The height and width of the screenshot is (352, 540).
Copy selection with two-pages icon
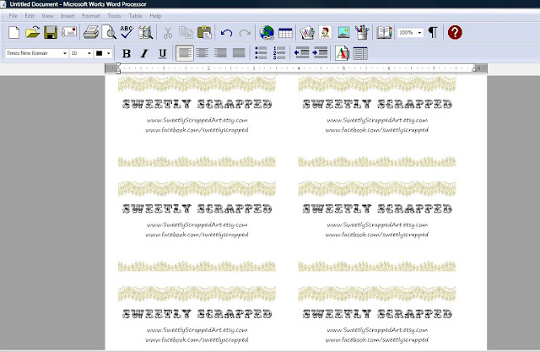(186, 32)
